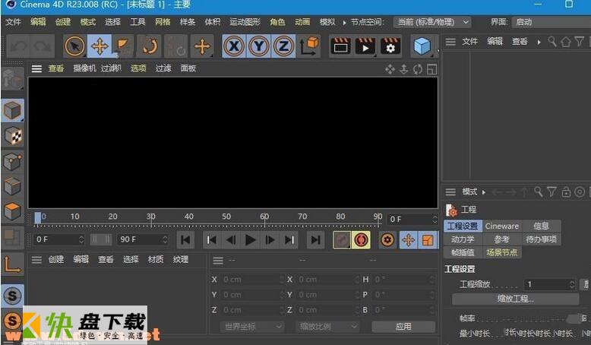Toggle Z axis lock

(x=283, y=46)
